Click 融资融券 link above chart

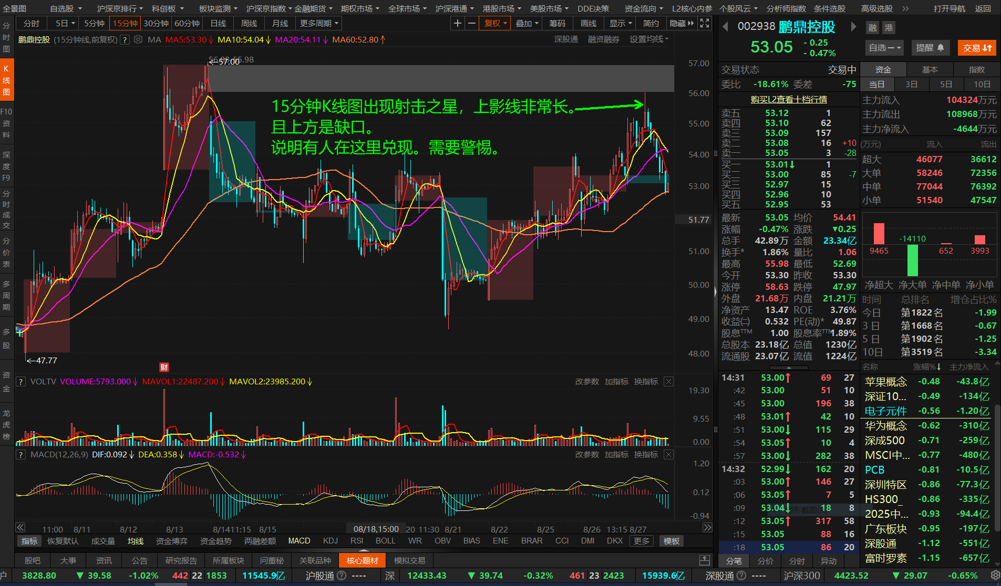(x=603, y=39)
